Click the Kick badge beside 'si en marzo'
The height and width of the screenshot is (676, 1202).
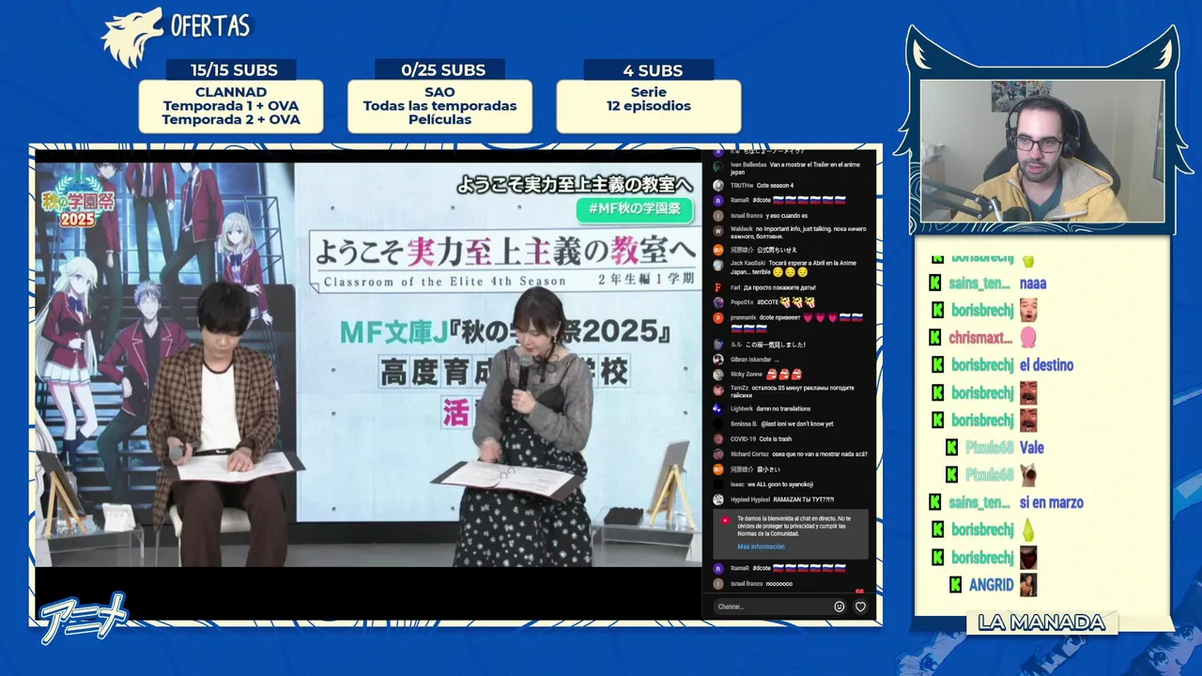pos(935,502)
